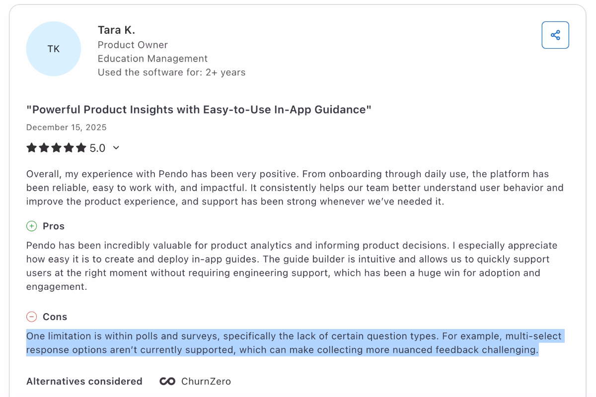
Task: Click the December 15, 2025 date
Action: [67, 127]
